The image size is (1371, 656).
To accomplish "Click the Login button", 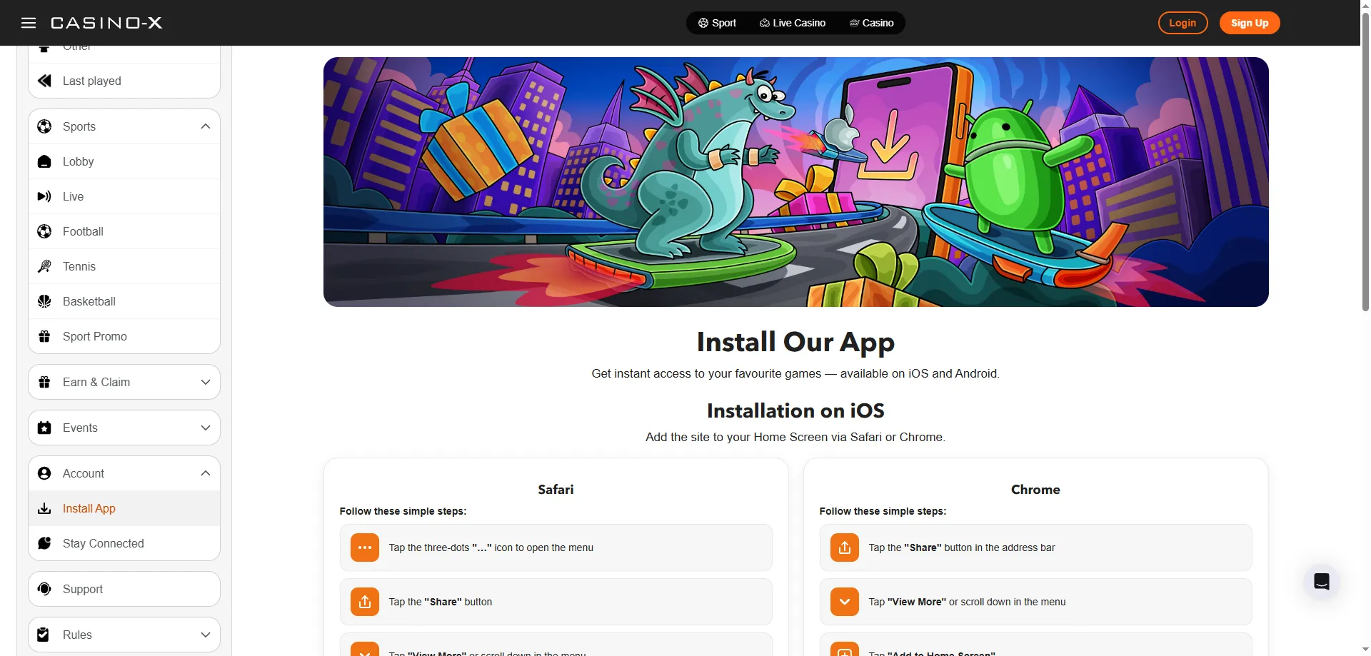I will [1182, 23].
